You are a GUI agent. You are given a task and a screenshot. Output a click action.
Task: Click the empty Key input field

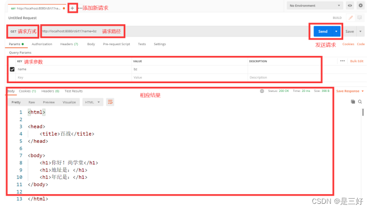pyautogui.click(x=73, y=78)
